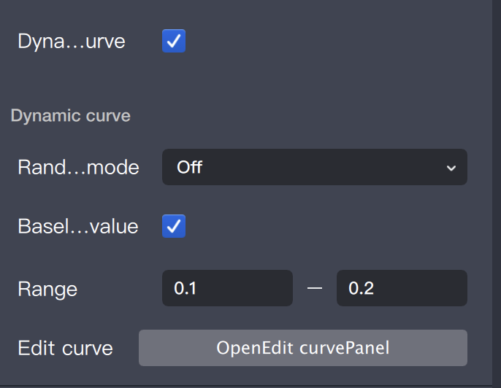Click the Dyna...urve property label

point(72,42)
